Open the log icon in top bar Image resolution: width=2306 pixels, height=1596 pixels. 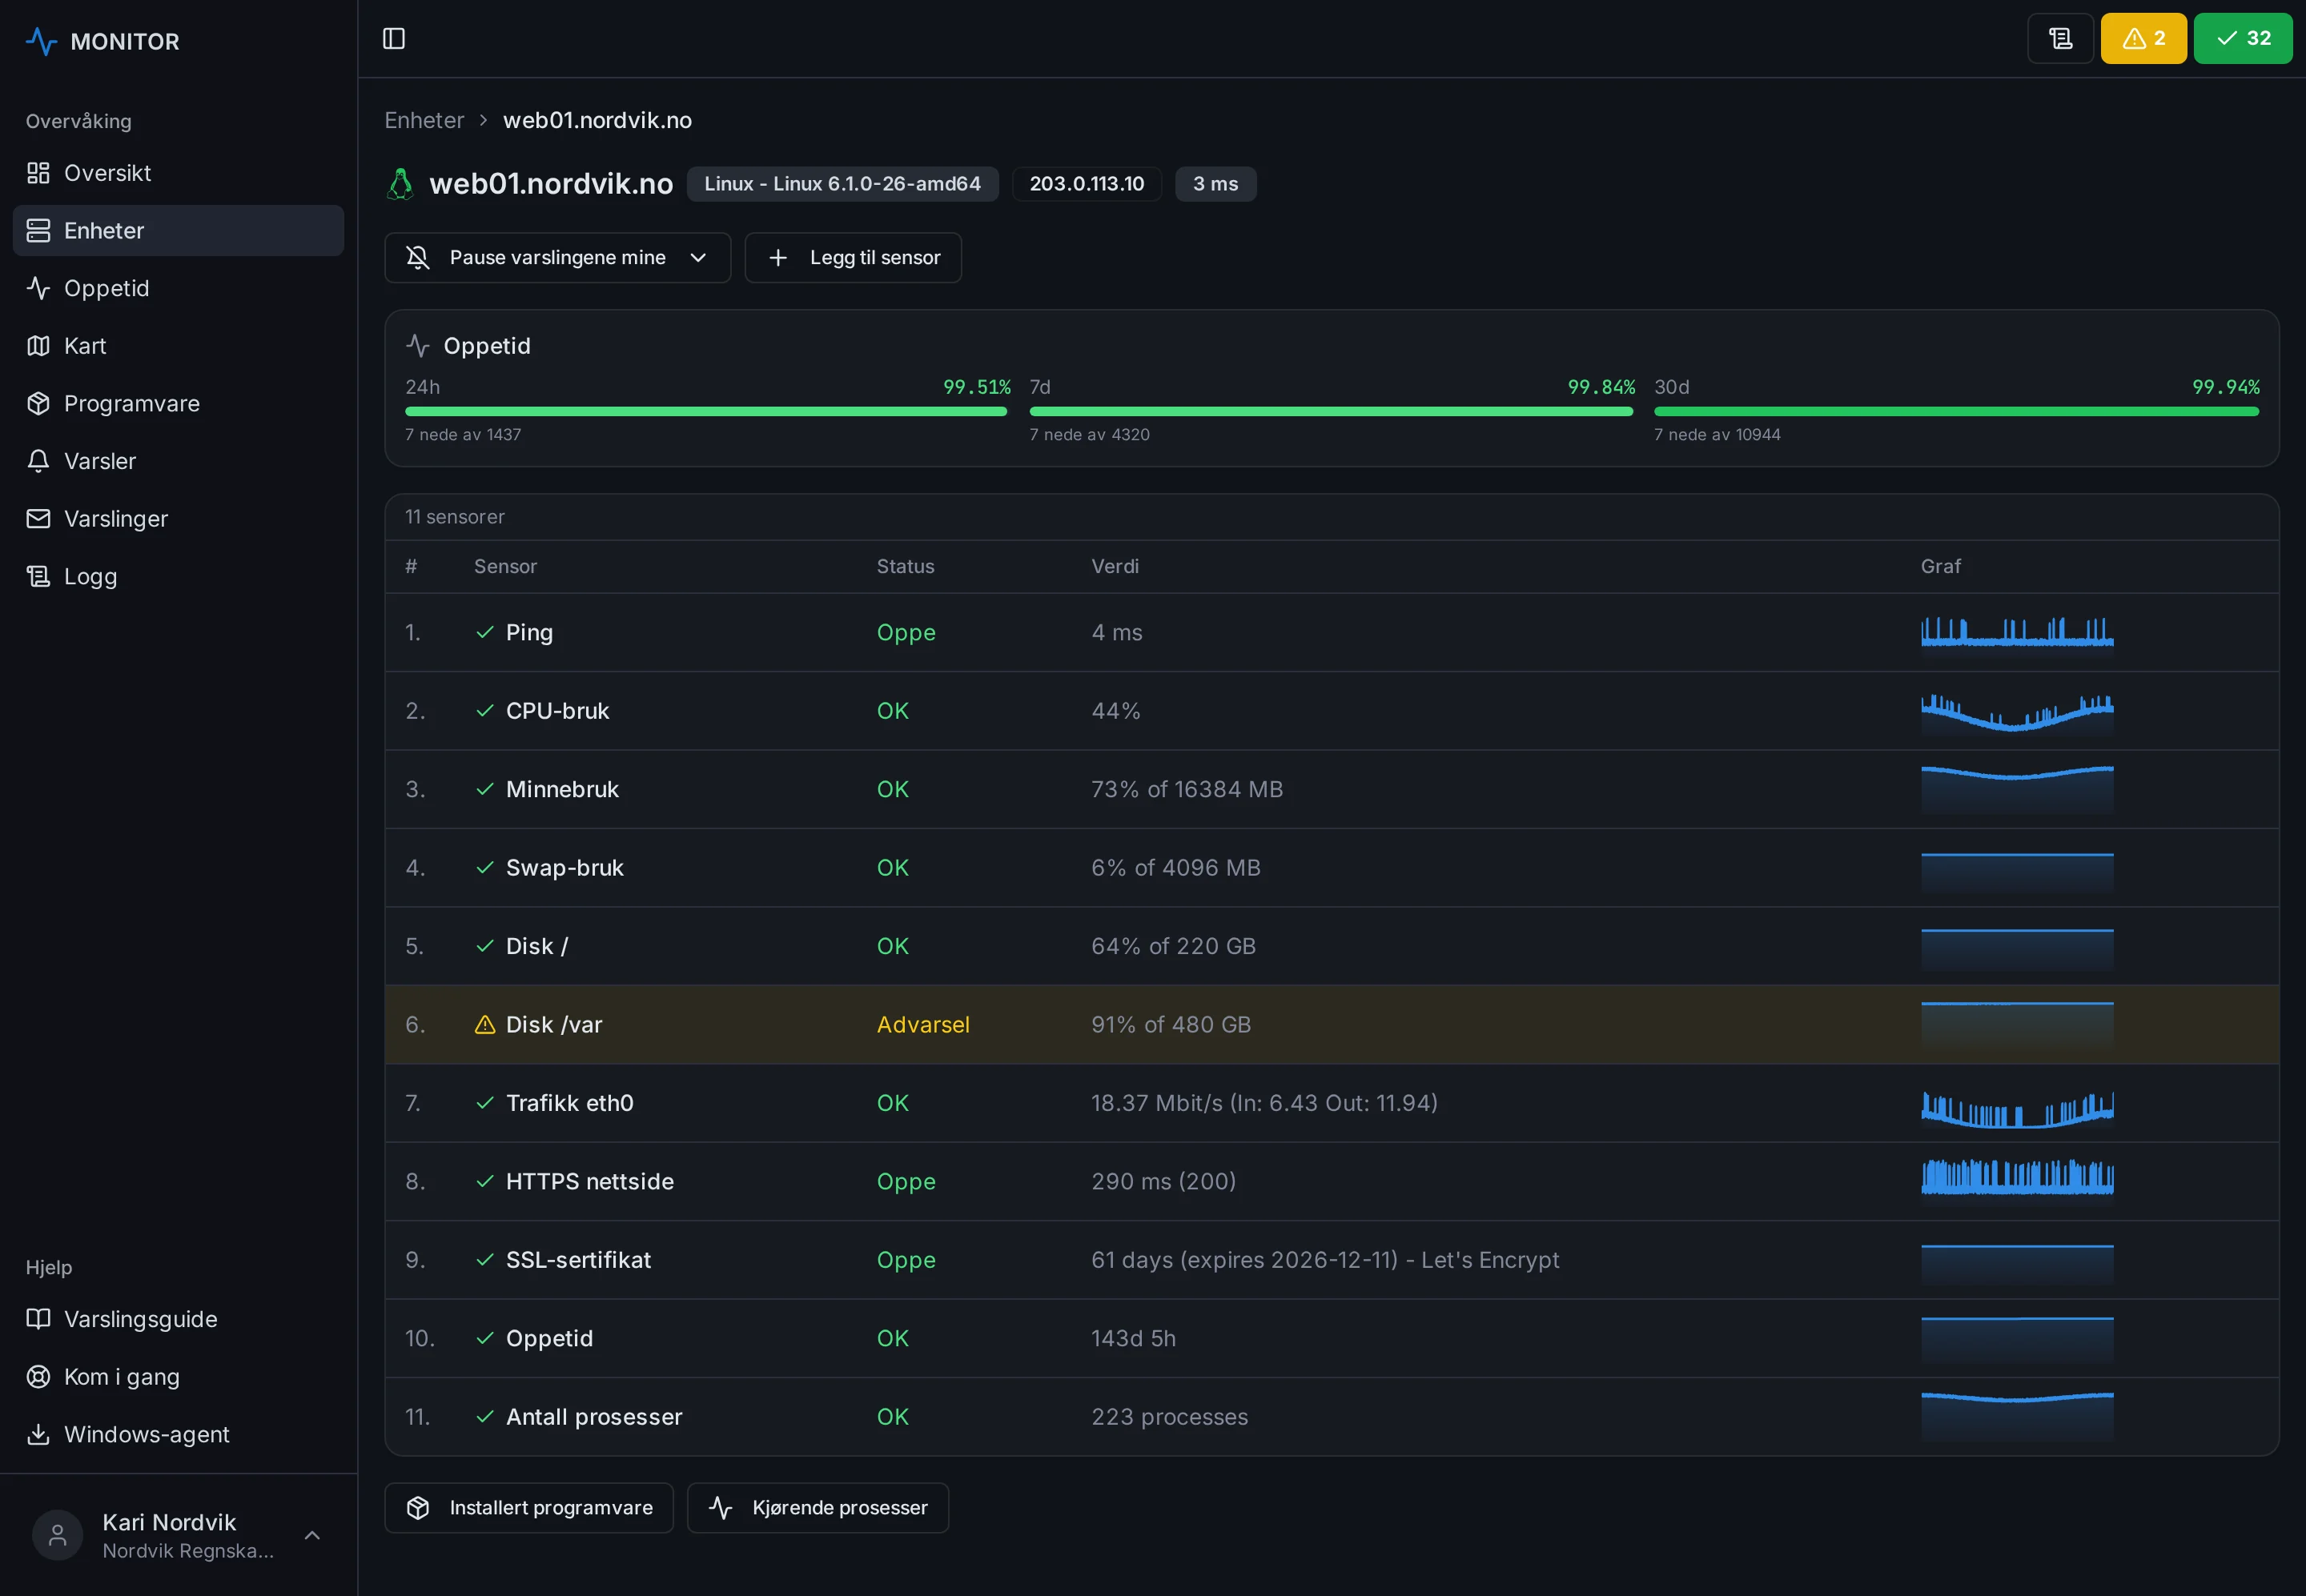point(2060,38)
